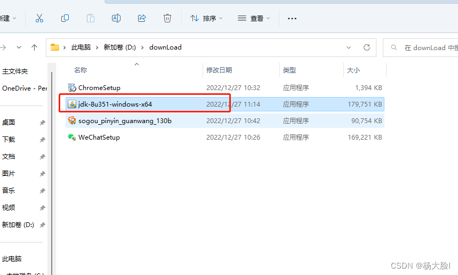Click the Delete trash can icon
458x275 pixels.
(x=167, y=19)
